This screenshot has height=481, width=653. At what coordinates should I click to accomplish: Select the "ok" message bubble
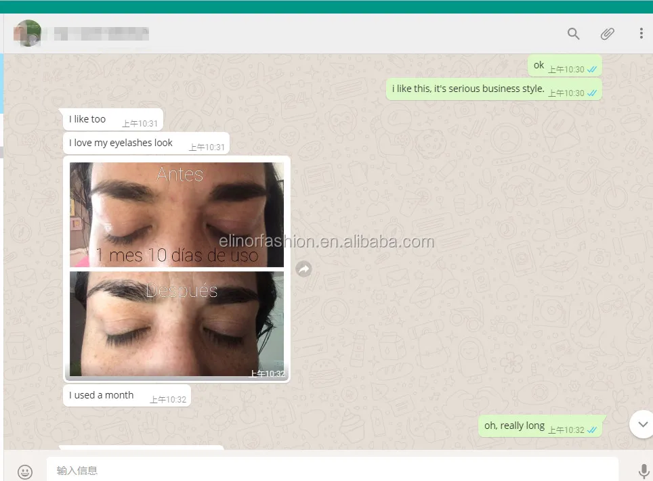[x=565, y=66]
